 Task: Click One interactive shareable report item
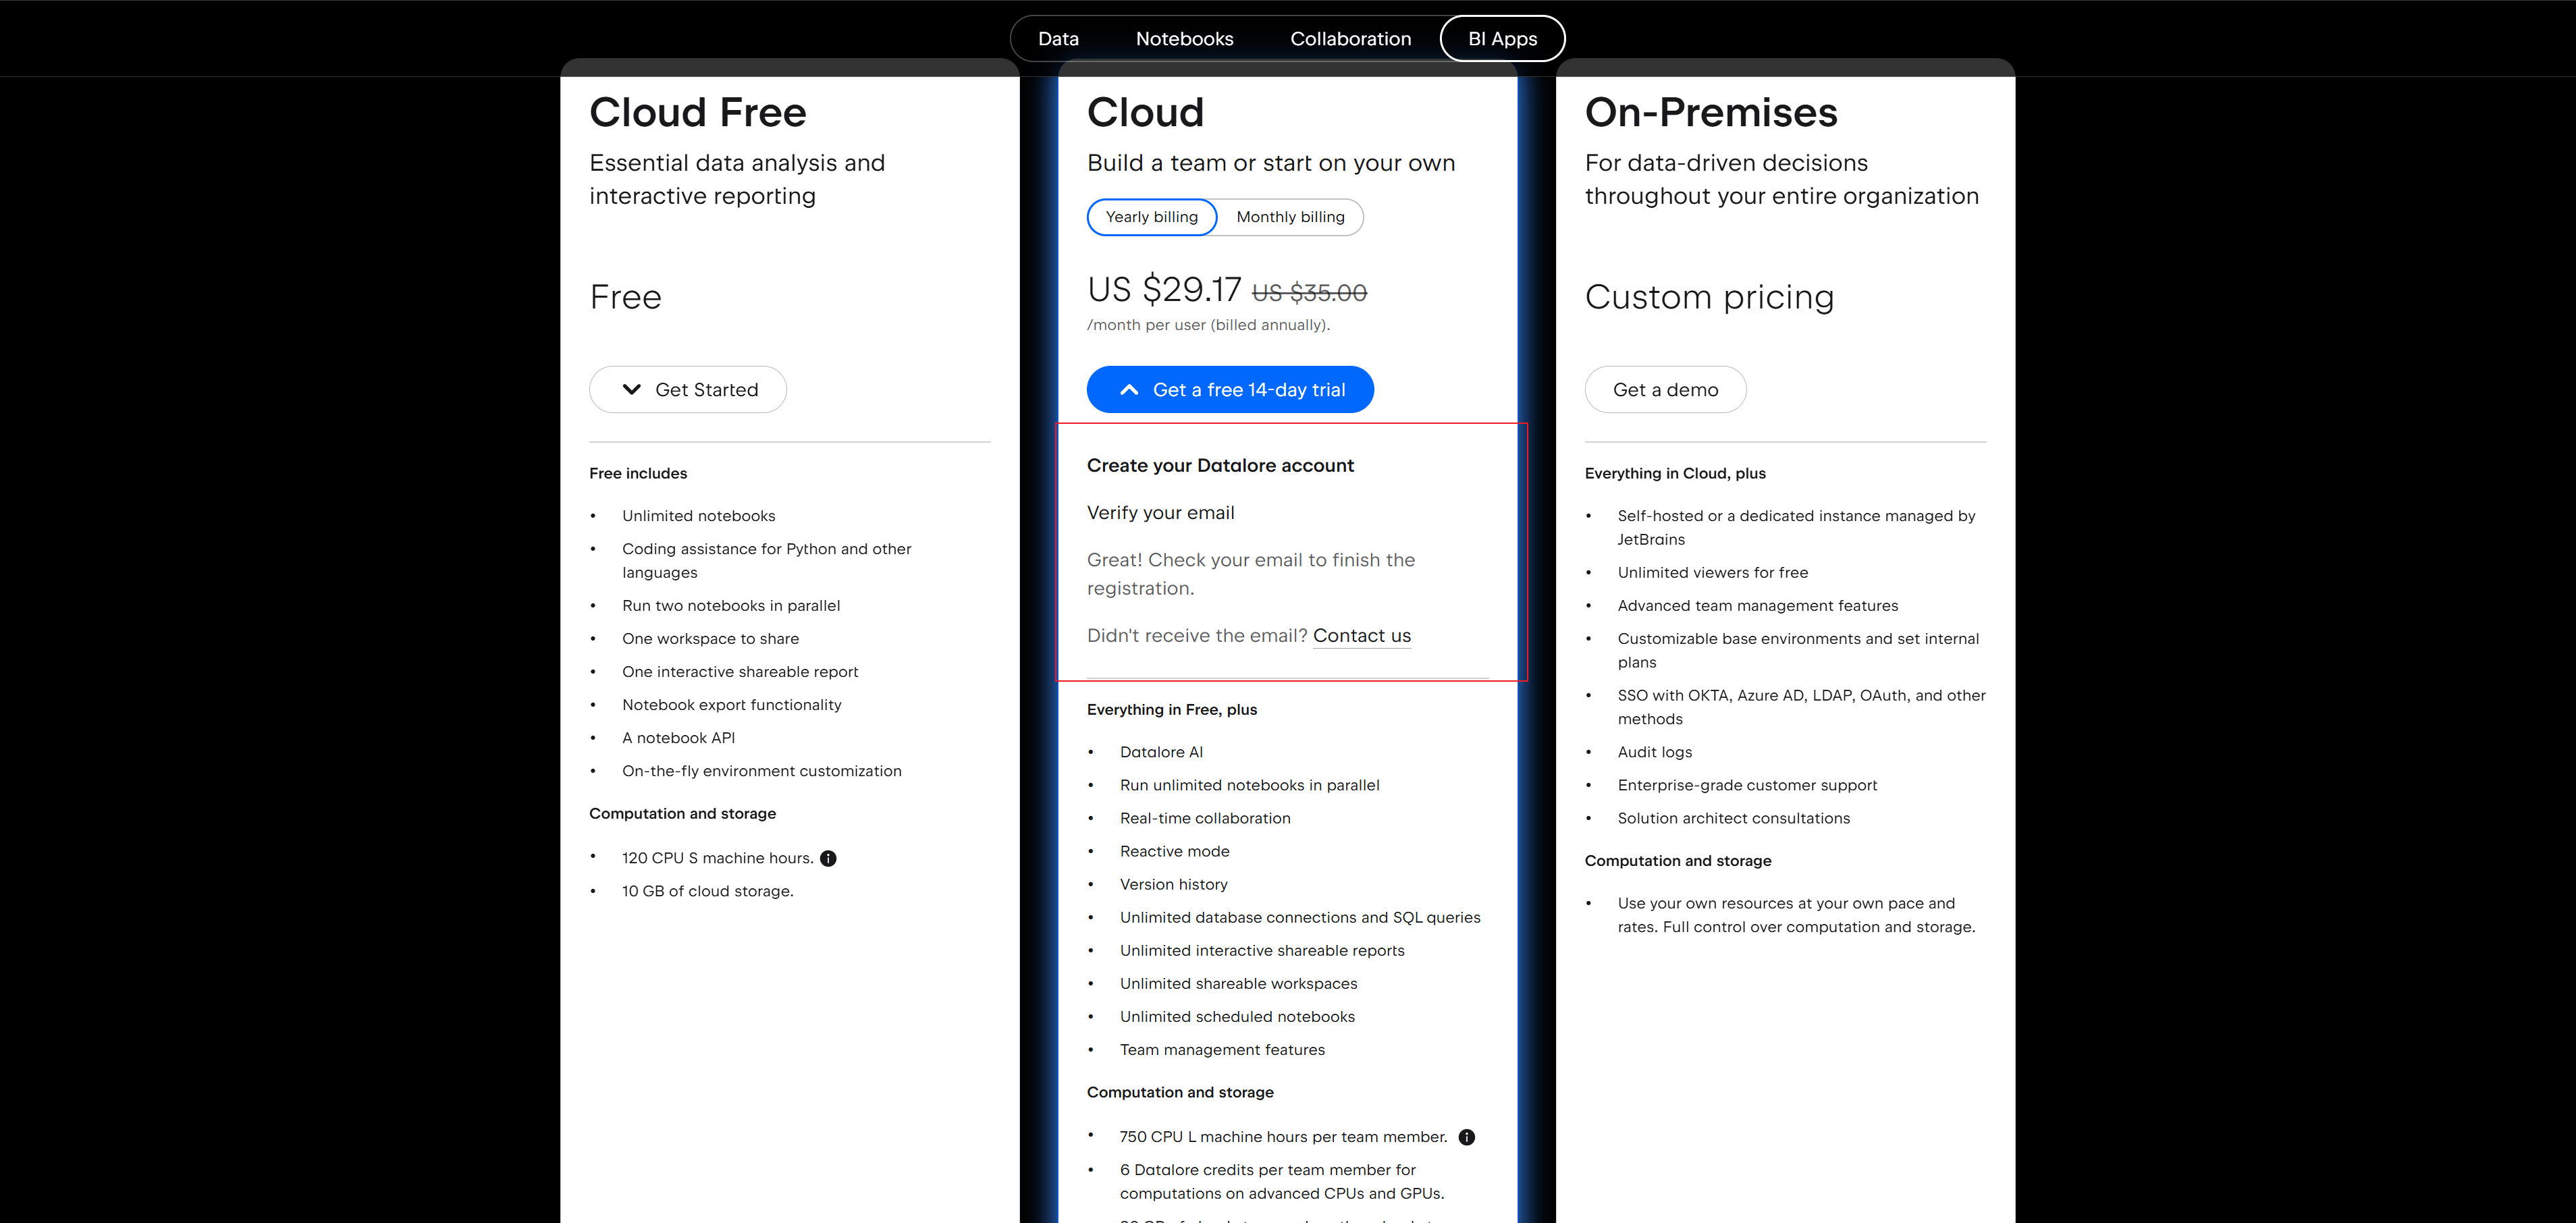(x=740, y=672)
